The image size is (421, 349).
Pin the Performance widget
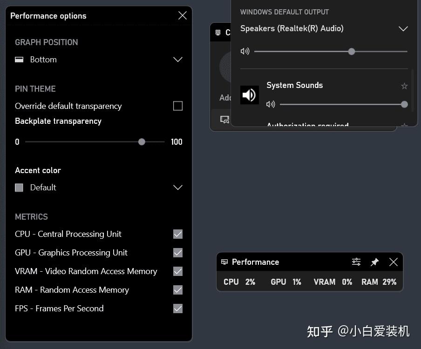[x=374, y=262]
